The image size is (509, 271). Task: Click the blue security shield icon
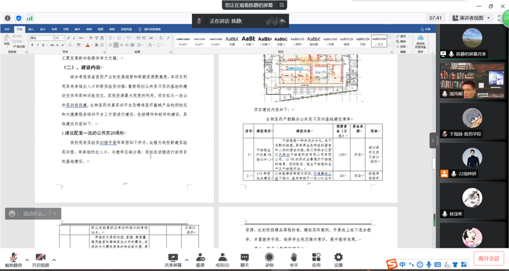tap(18, 18)
